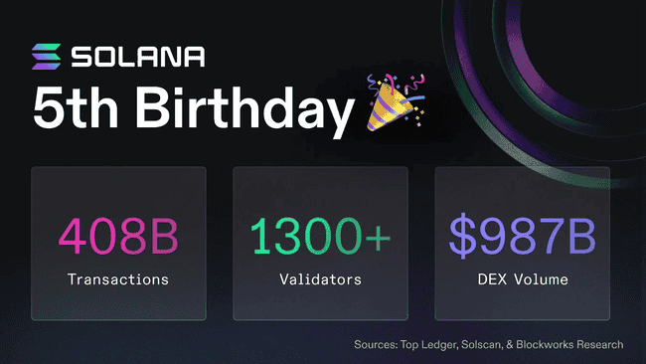The height and width of the screenshot is (364, 646).
Task: Click the Transactions label
Action: tap(118, 279)
